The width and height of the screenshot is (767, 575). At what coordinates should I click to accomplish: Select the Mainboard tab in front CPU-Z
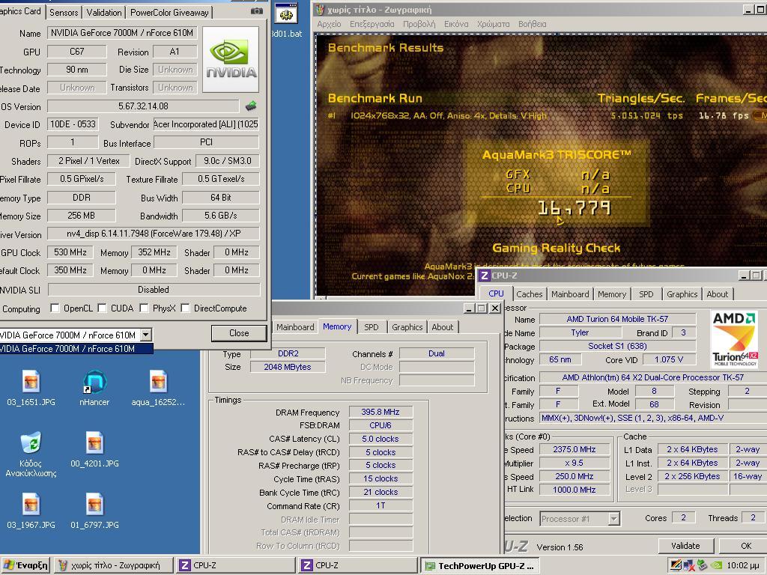click(x=570, y=294)
